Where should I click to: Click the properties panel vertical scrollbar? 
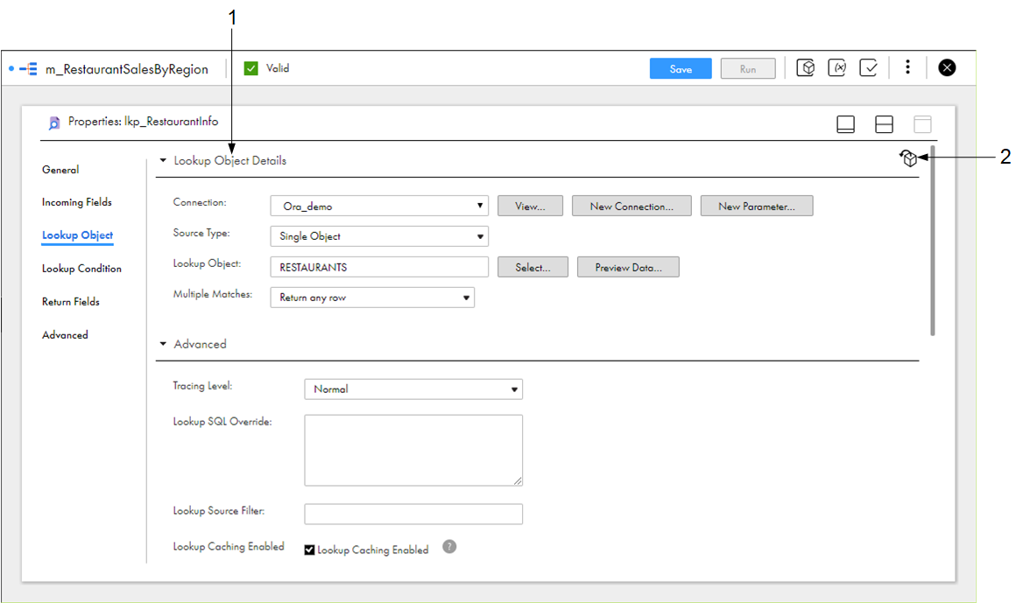[x=933, y=242]
